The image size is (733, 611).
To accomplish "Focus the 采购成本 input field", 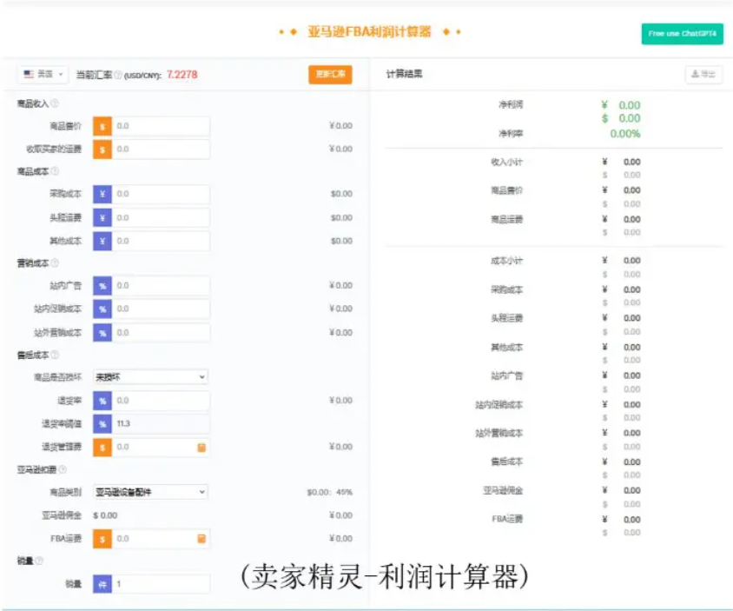I will point(161,194).
